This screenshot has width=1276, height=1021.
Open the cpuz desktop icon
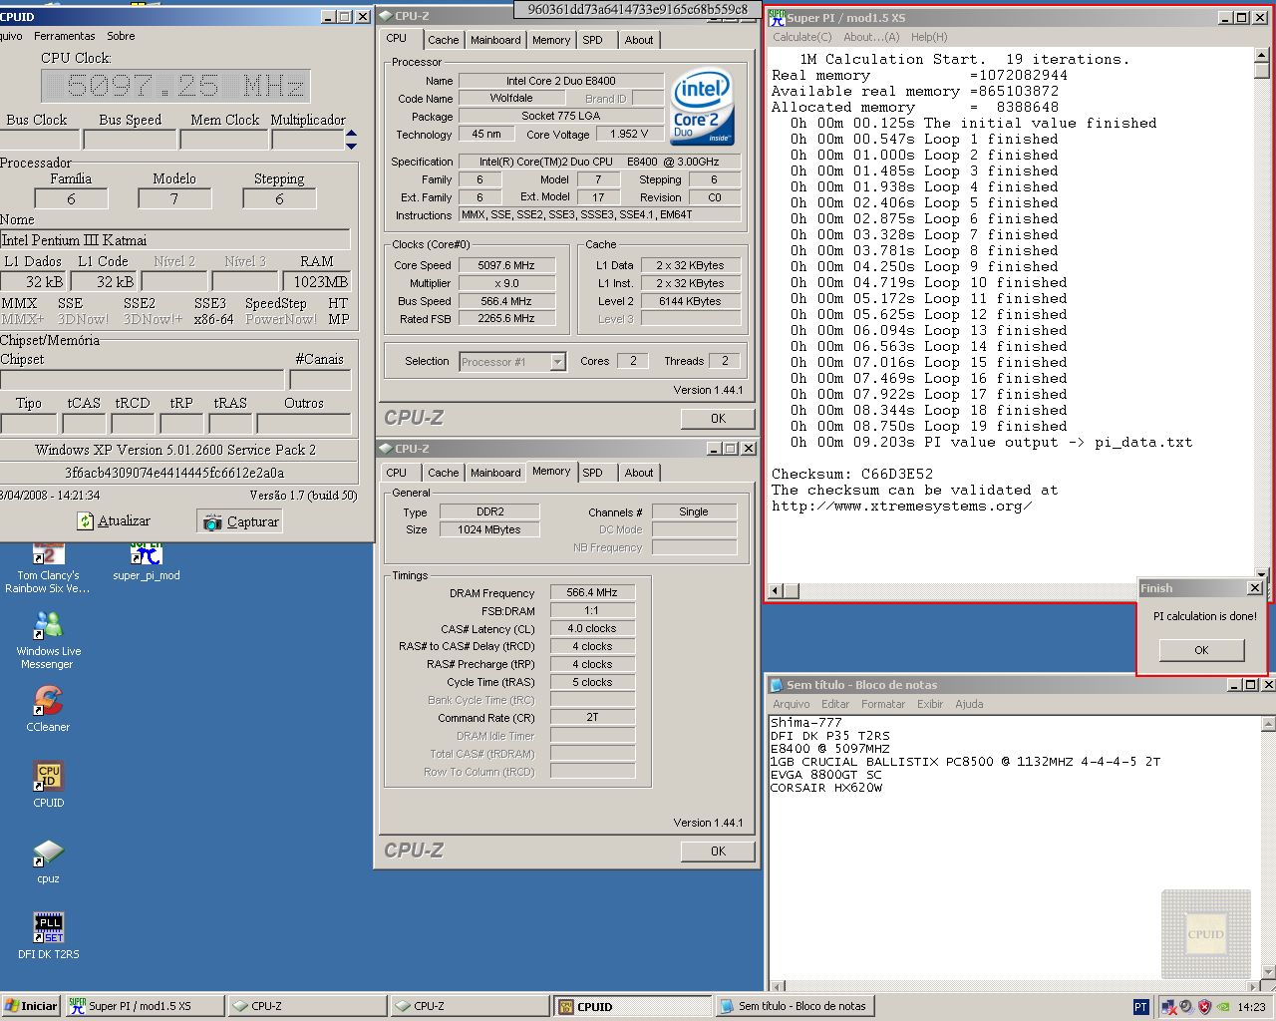[48, 859]
